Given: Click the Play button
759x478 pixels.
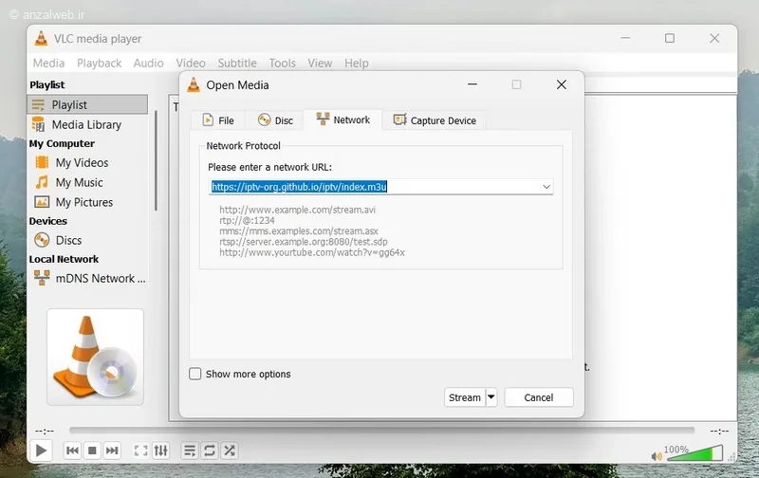Looking at the screenshot, I should tap(41, 450).
